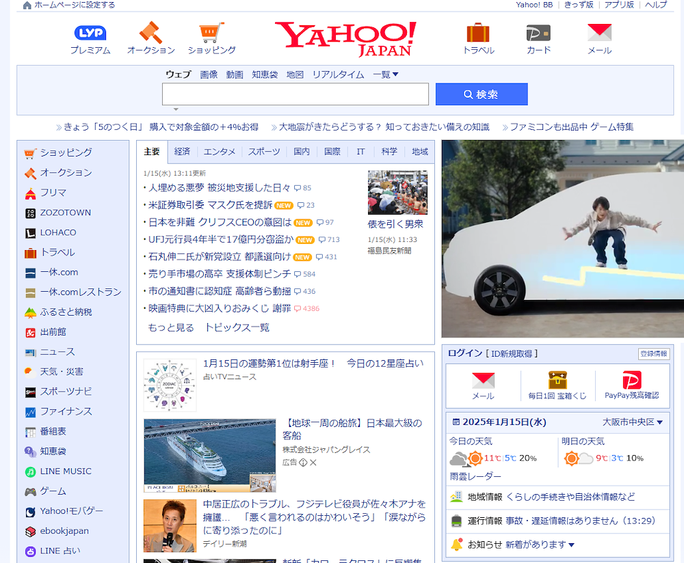The height and width of the screenshot is (563, 684).
Task: Click the ニュース icon in sidebar
Action: tap(30, 353)
